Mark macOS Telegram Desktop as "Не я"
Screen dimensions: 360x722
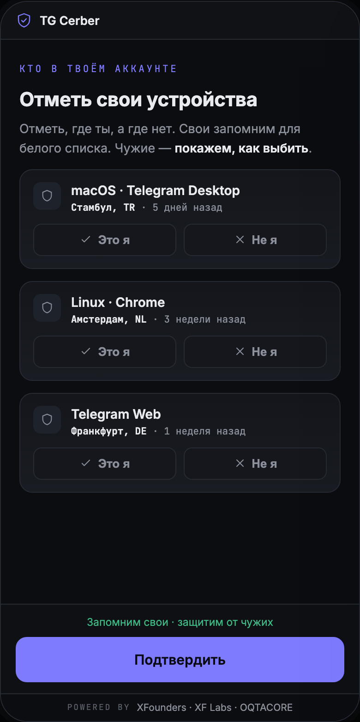pyautogui.click(x=255, y=240)
